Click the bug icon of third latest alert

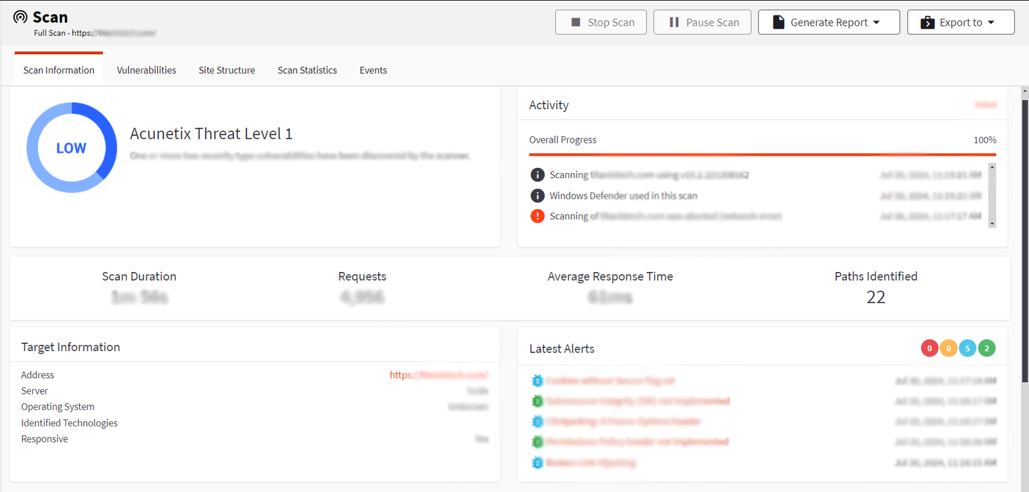[538, 421]
